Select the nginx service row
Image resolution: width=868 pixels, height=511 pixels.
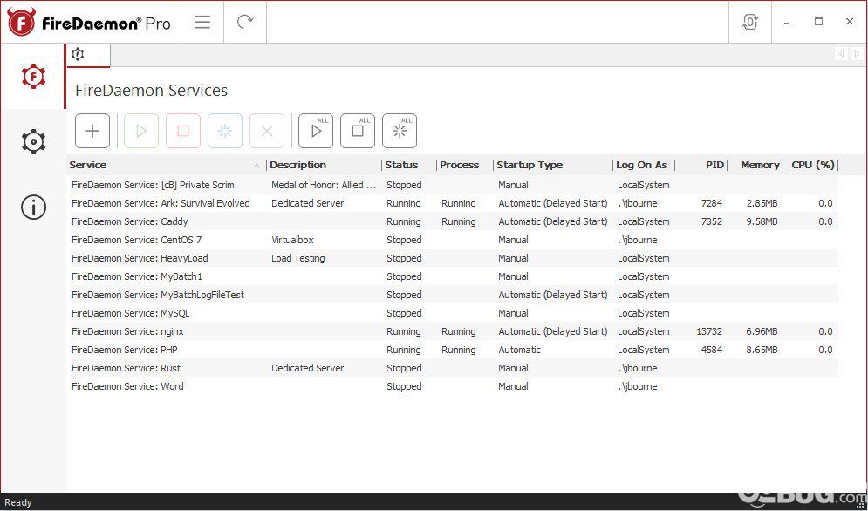point(452,331)
